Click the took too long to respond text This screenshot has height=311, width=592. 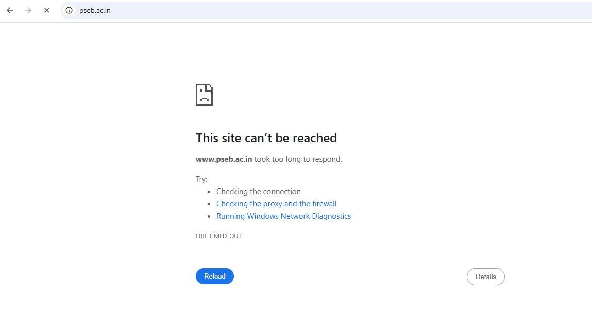pyautogui.click(x=298, y=159)
